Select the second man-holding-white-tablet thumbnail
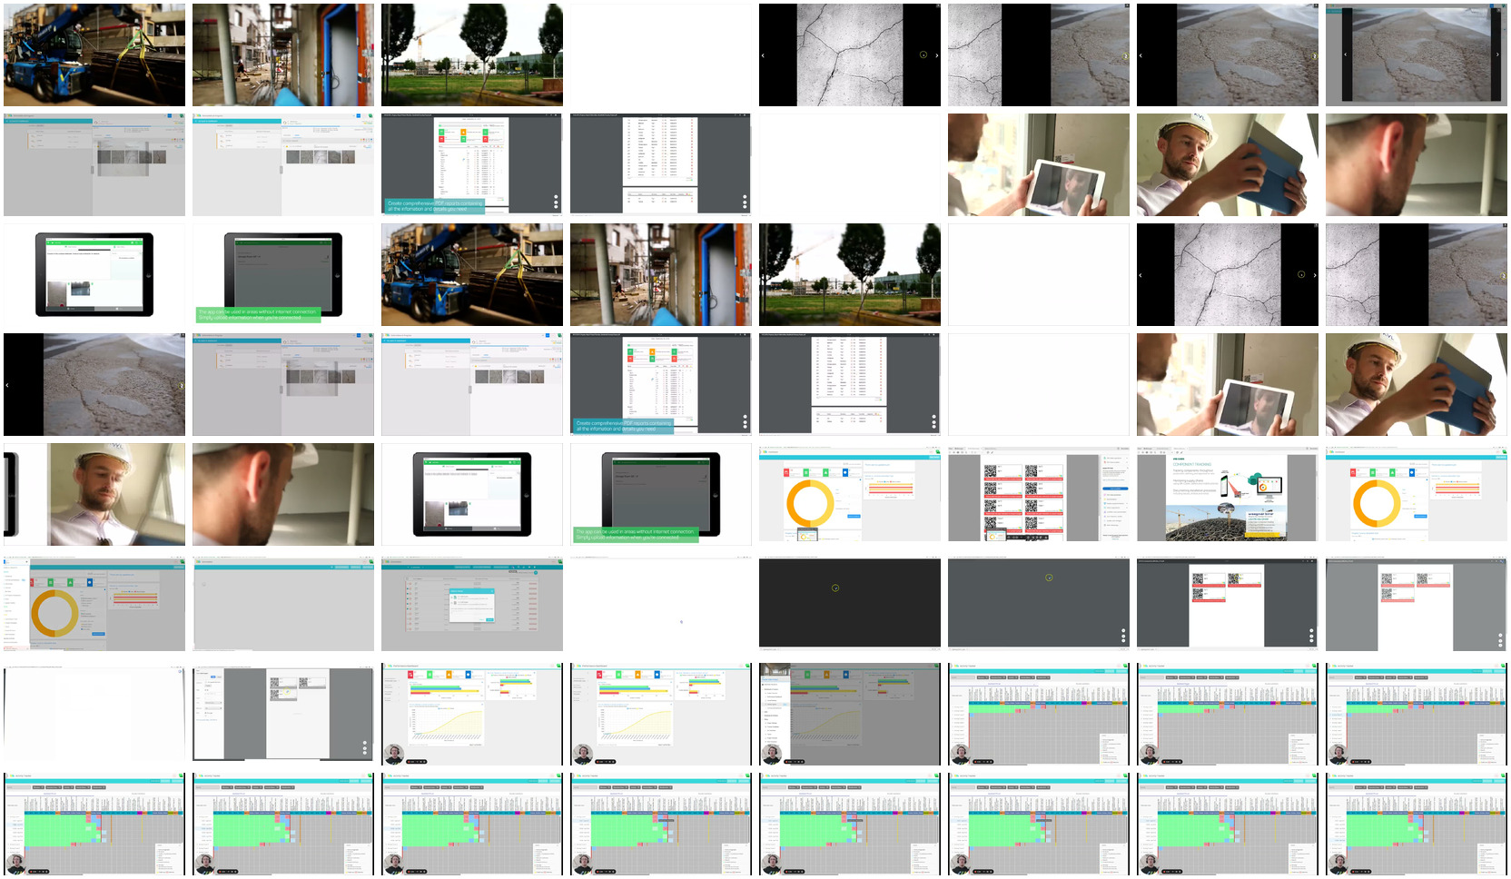 1227,384
